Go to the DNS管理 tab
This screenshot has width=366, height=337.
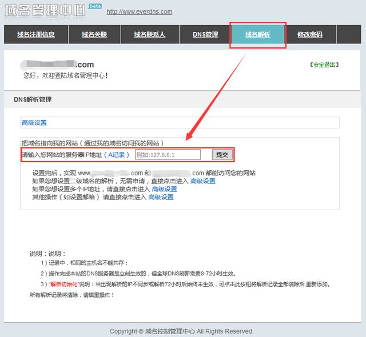point(205,35)
